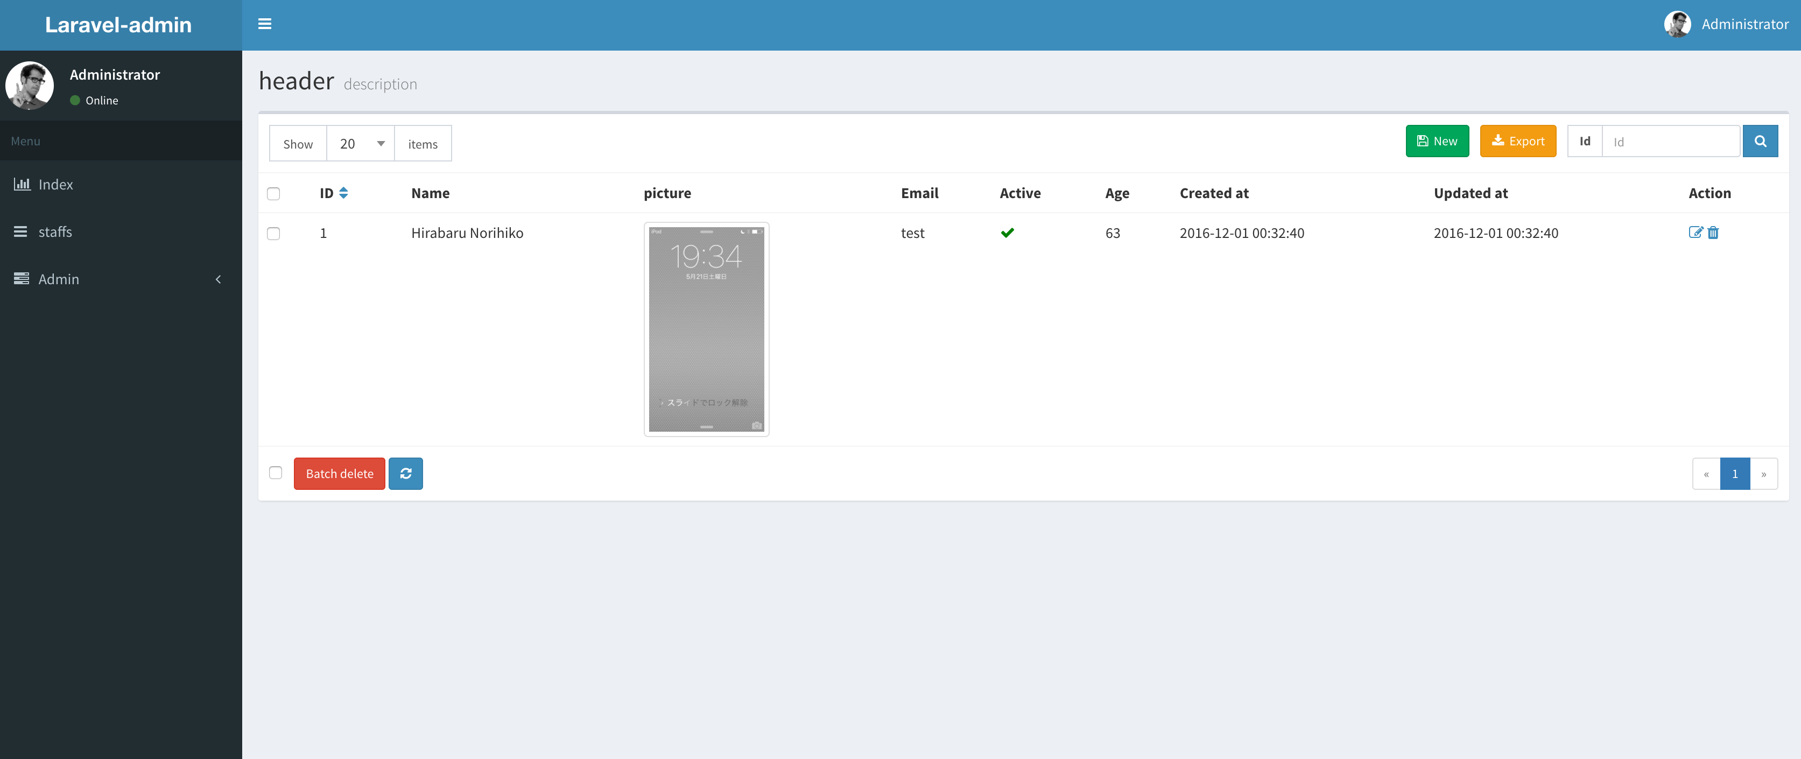Toggle the checkbox next to record ID 1
1801x759 pixels.
click(x=275, y=233)
